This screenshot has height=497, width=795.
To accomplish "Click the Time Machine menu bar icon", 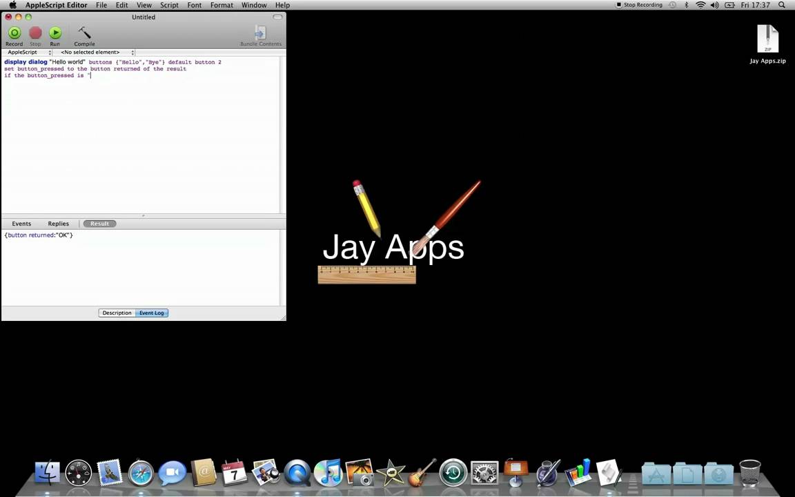I will [672, 5].
